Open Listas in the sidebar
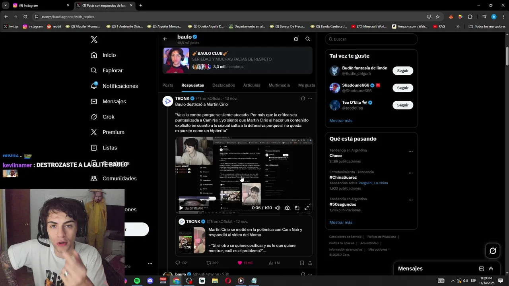The image size is (509, 286). tap(104, 148)
